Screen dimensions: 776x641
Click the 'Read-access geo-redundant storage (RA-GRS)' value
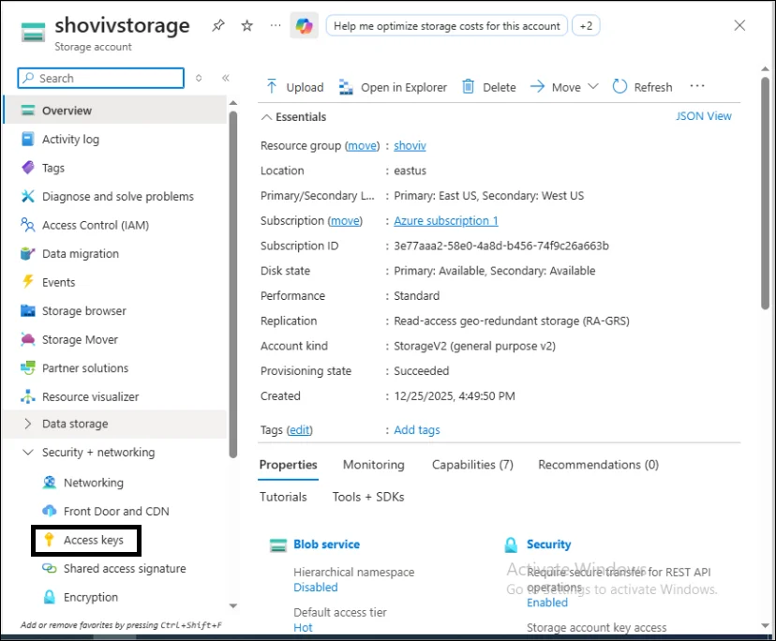coord(512,320)
